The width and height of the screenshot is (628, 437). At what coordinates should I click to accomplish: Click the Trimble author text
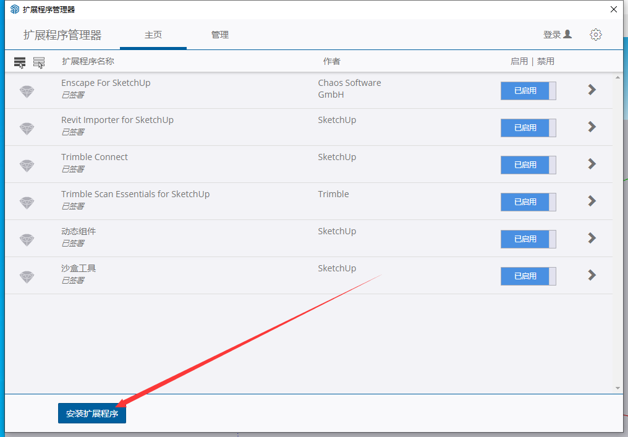pos(333,194)
